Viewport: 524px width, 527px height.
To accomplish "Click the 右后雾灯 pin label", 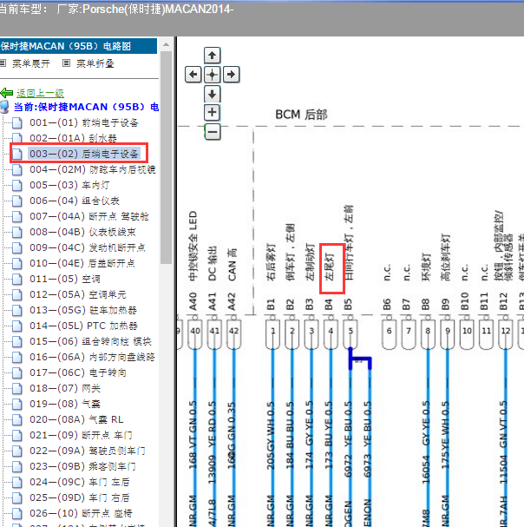I will tap(271, 262).
